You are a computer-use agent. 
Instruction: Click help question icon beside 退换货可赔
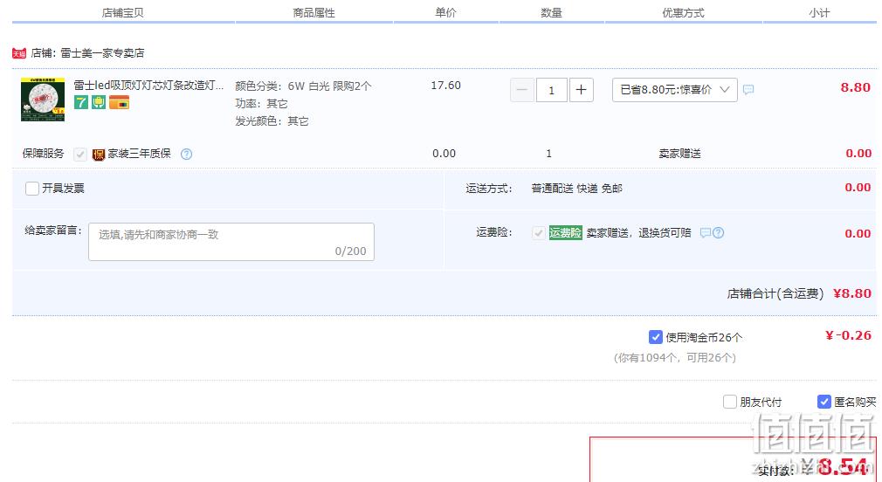(719, 232)
